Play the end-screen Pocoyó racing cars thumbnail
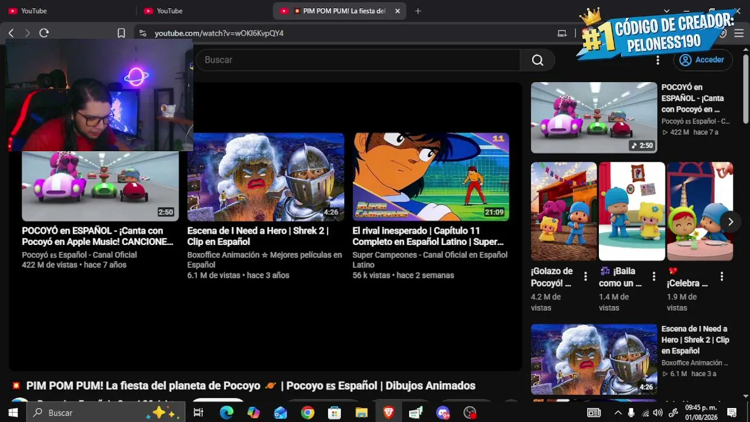This screenshot has width=750, height=422. click(100, 186)
